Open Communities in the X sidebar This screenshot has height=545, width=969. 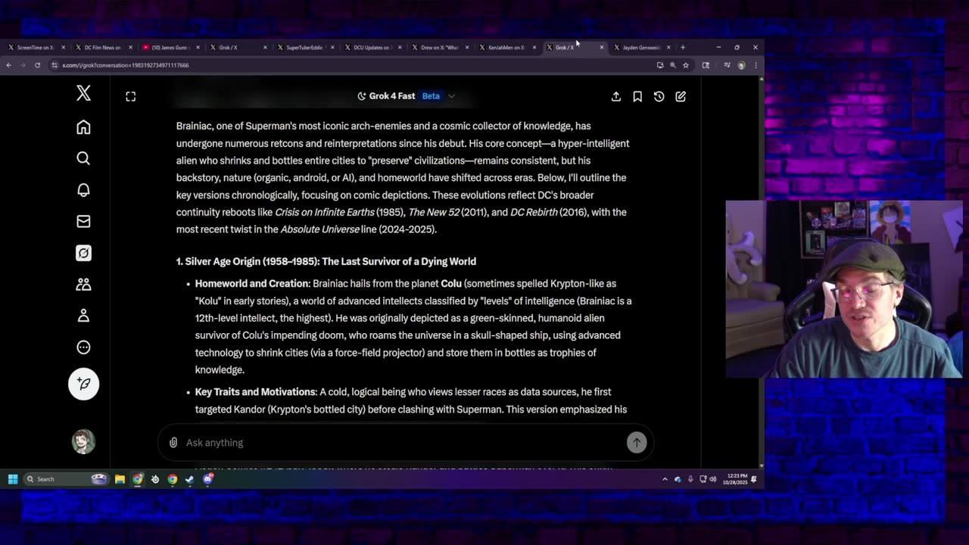(83, 285)
